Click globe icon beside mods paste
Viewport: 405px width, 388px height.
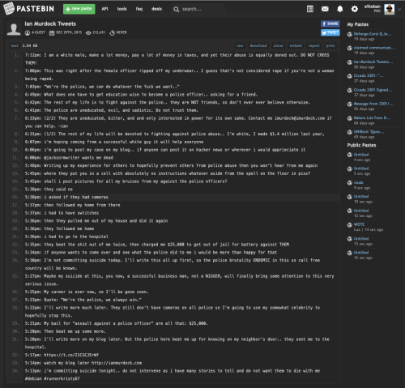click(350, 183)
